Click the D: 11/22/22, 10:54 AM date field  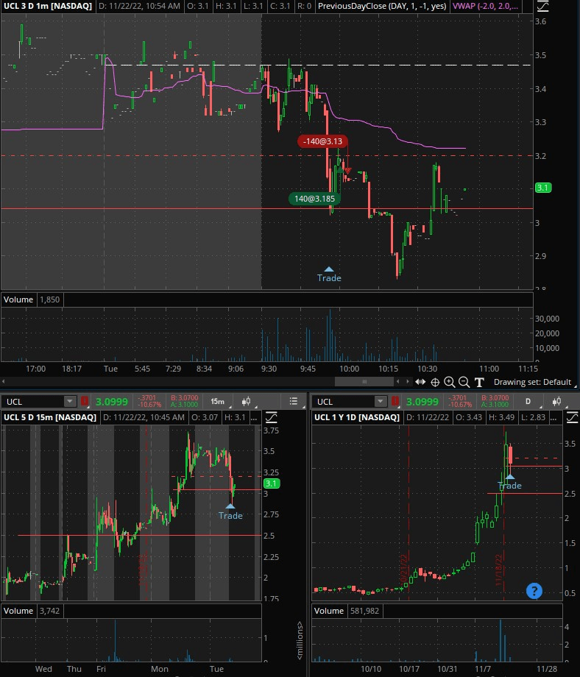(x=139, y=6)
